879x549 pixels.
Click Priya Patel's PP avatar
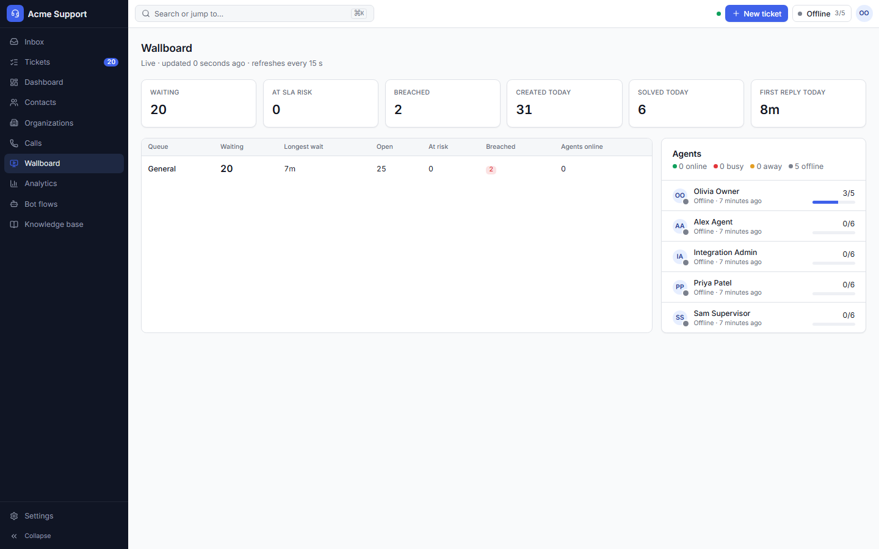[680, 287]
